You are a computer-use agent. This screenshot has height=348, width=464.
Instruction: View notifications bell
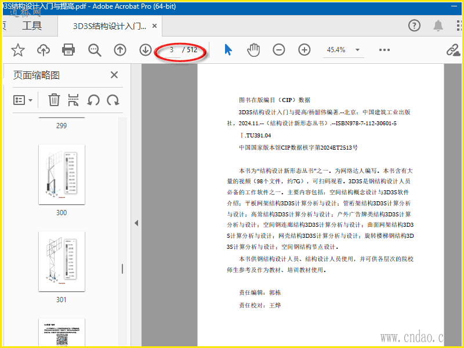438,26
